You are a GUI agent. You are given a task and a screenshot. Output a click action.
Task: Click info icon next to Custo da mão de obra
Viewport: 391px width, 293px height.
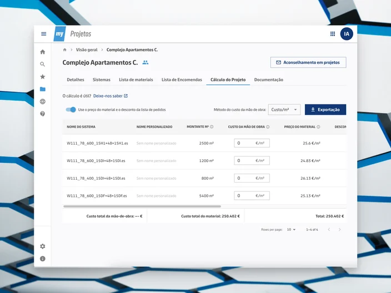pos(268,127)
